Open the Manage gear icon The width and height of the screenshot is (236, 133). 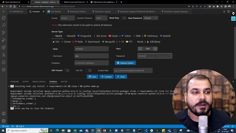[4, 121]
